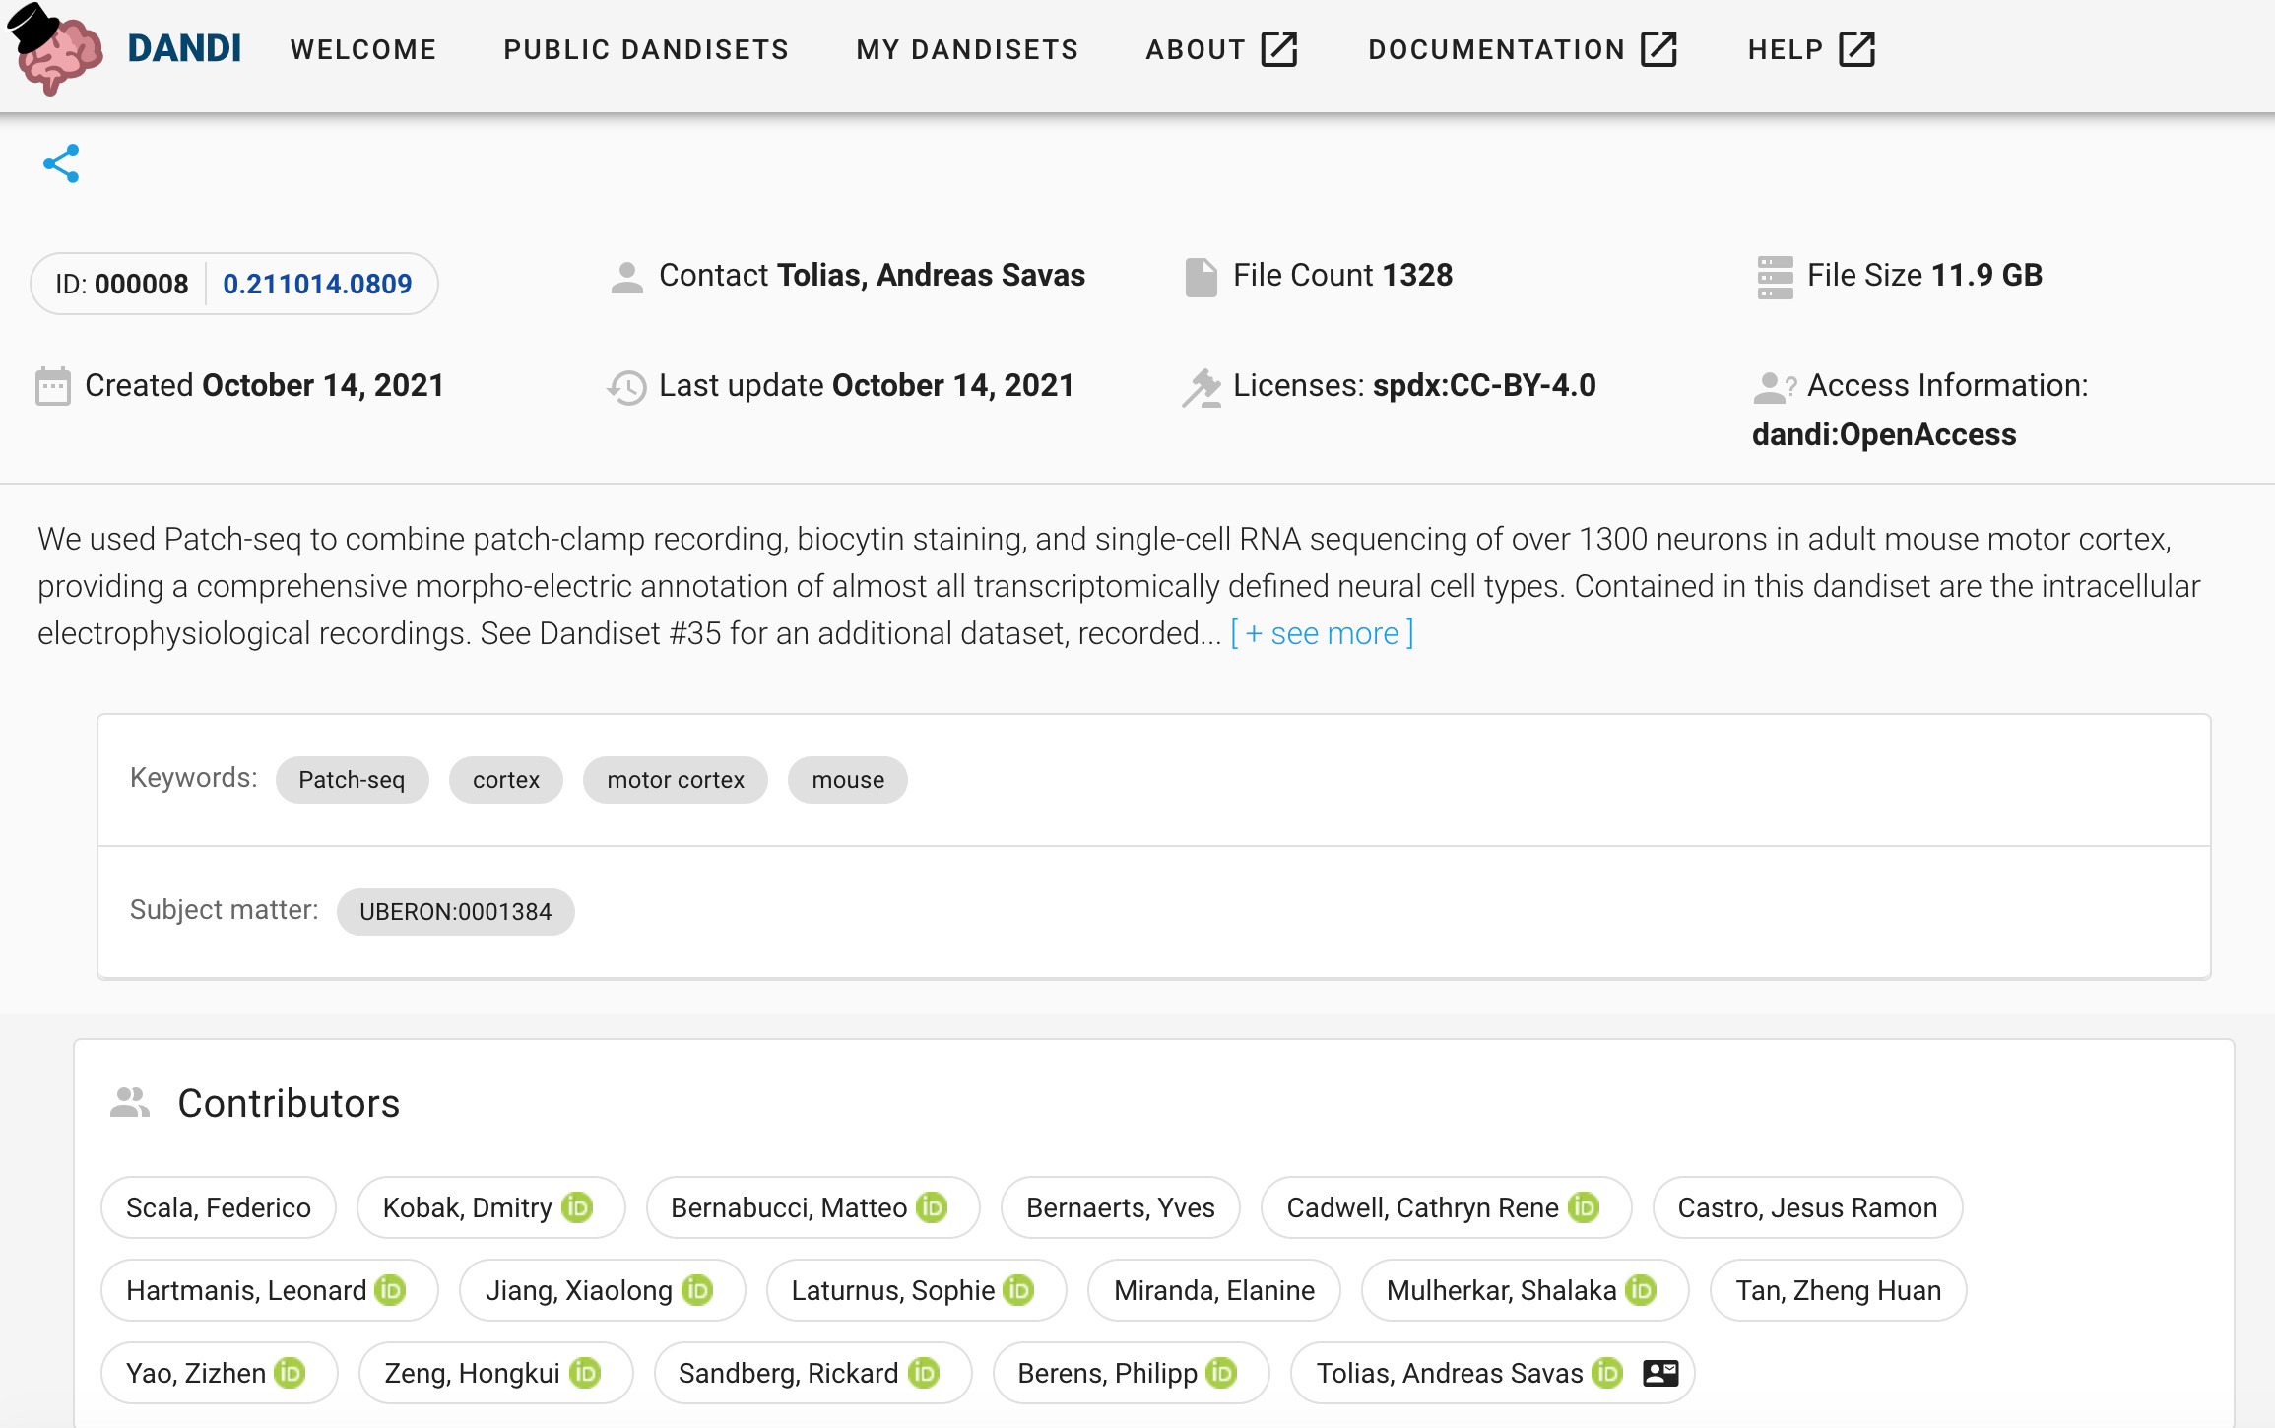Go to My Dandisets
Image resolution: width=2275 pixels, height=1428 pixels.
click(967, 49)
